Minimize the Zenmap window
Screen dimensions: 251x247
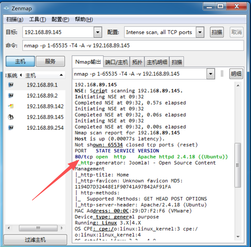[x=209, y=6]
